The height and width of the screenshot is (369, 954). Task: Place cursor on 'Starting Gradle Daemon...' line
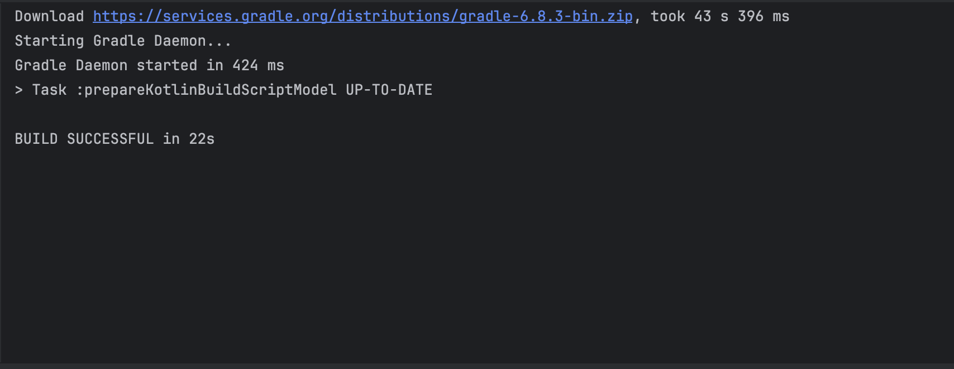123,41
